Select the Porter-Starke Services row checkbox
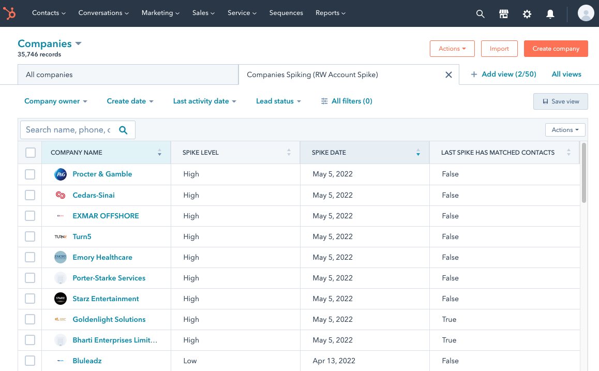 click(x=30, y=278)
